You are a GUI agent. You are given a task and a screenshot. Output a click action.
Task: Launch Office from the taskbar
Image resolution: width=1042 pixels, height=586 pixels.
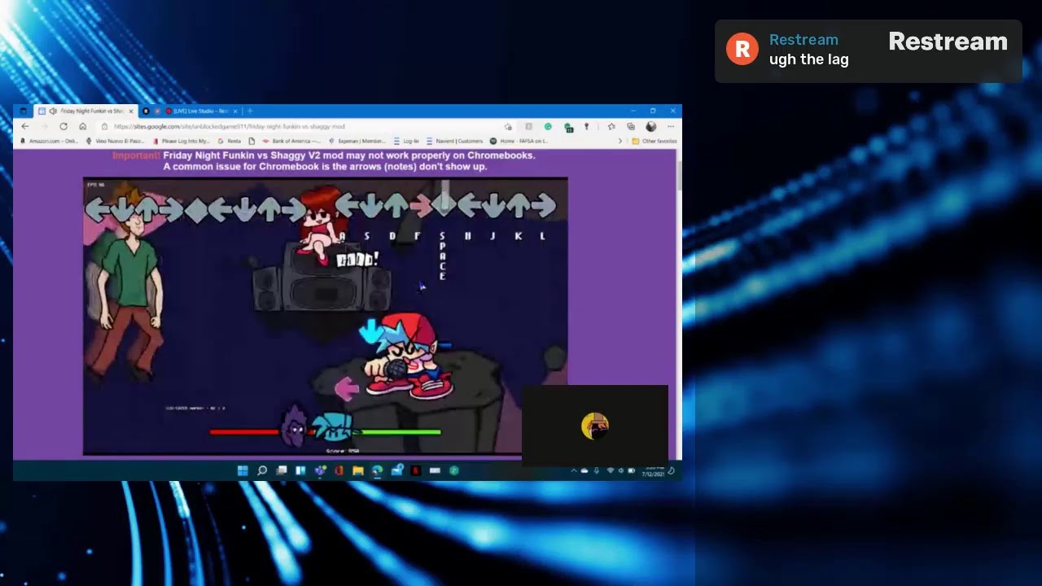[x=339, y=470]
